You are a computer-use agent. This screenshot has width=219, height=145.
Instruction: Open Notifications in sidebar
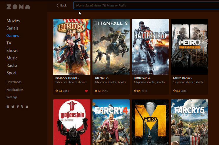[15, 90]
